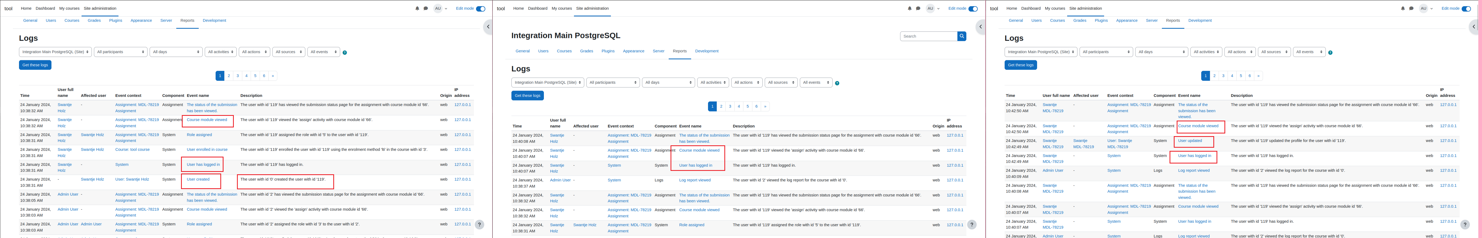
Task: Expand user menu arrow in left screenshot
Action: [446, 9]
